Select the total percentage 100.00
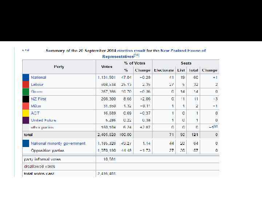This screenshot has width=262, height=197. [126, 135]
